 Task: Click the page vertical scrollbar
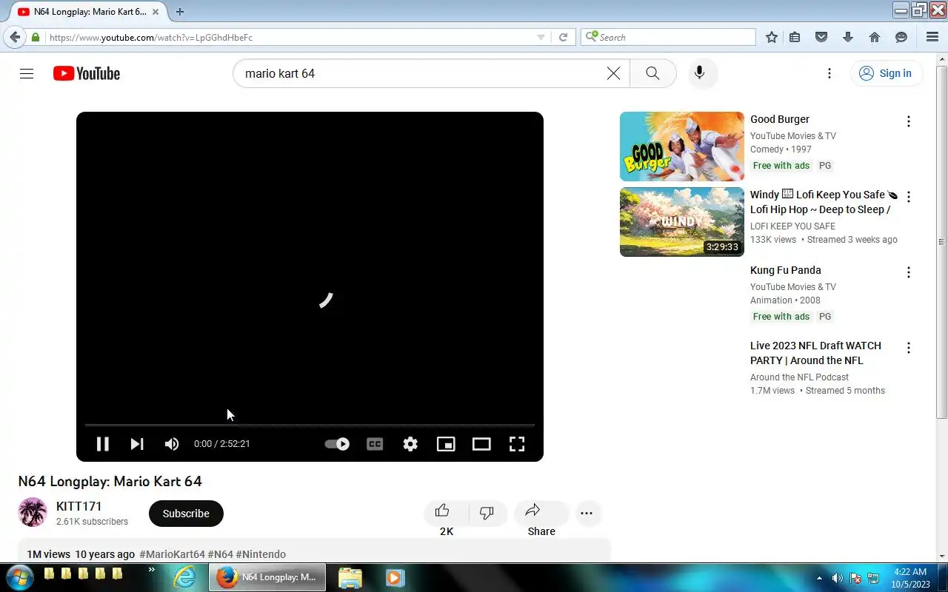pyautogui.click(x=941, y=242)
